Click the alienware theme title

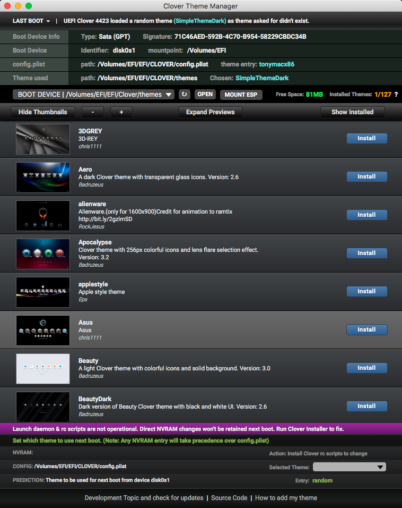92,204
